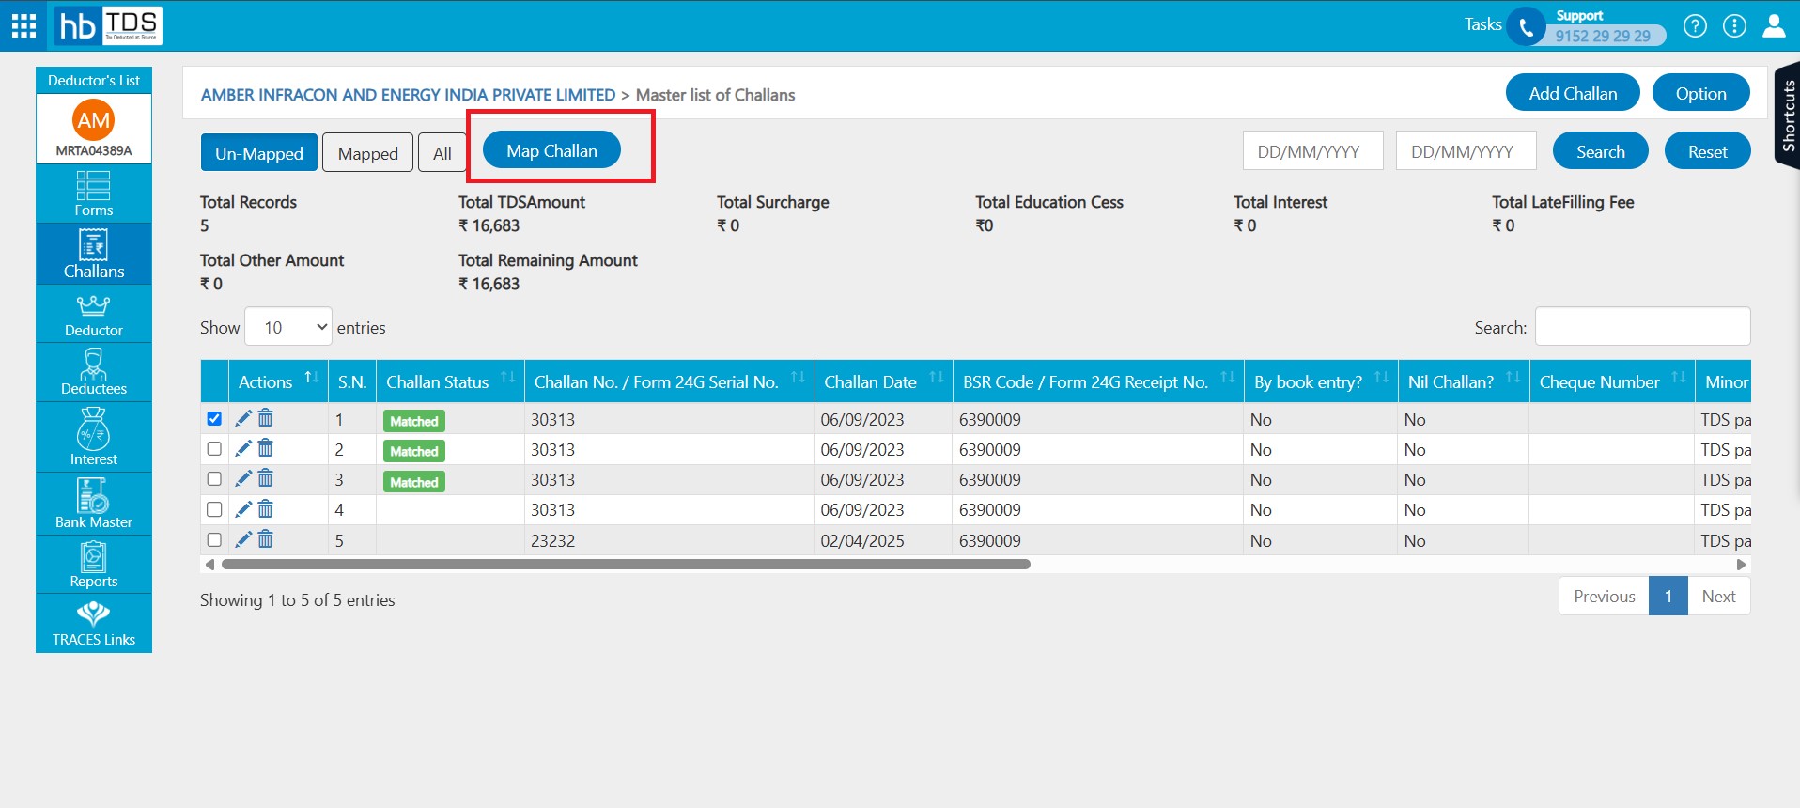Switch to the All tab
This screenshot has width=1800, height=808.
click(x=442, y=152)
